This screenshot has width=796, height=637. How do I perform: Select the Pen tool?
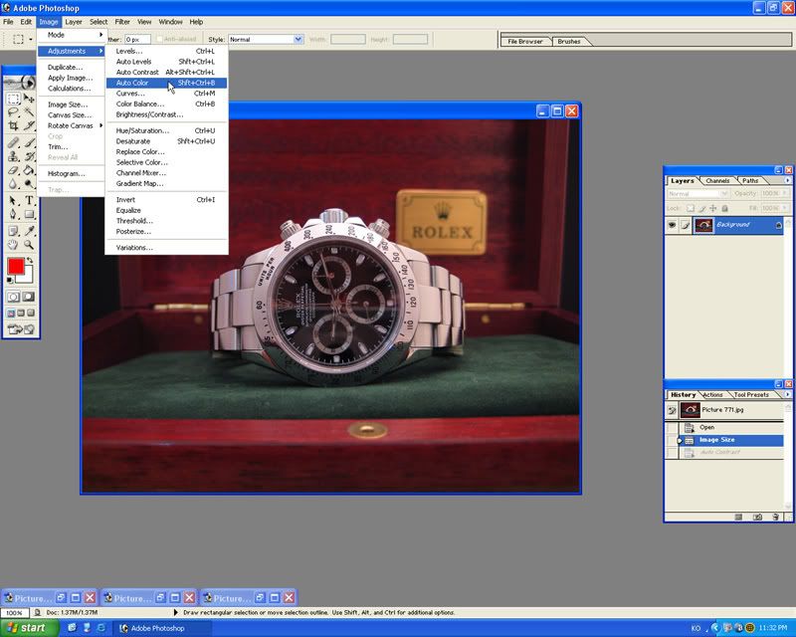pos(14,214)
